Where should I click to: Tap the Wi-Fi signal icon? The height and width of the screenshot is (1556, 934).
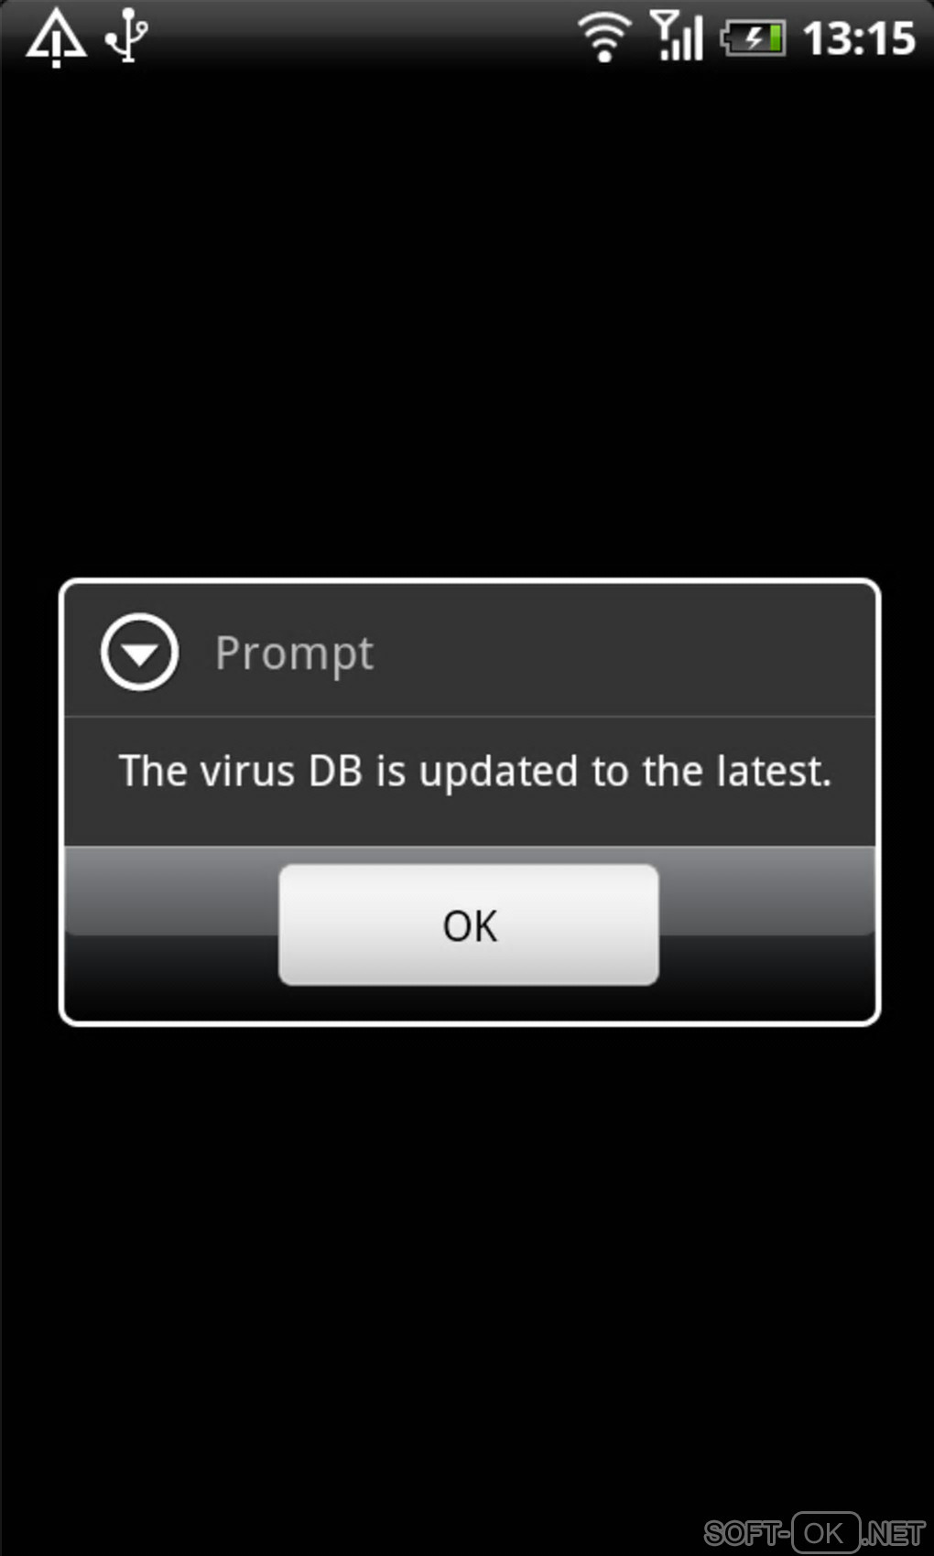[603, 38]
